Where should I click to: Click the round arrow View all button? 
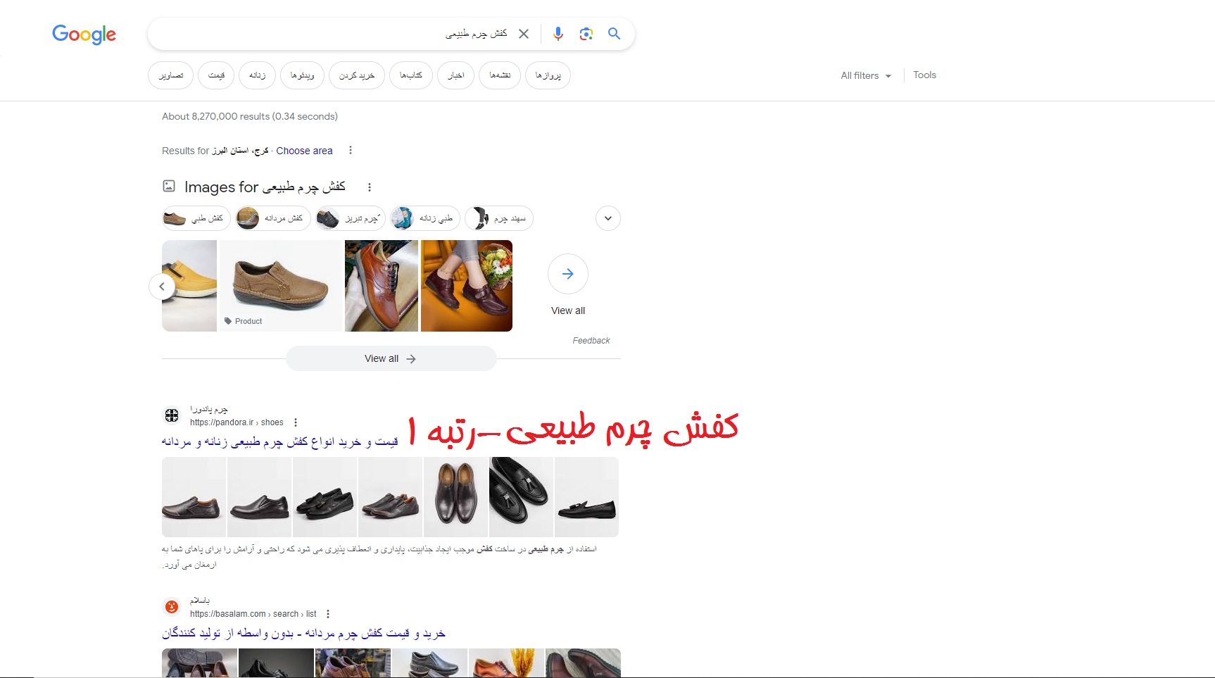click(568, 274)
